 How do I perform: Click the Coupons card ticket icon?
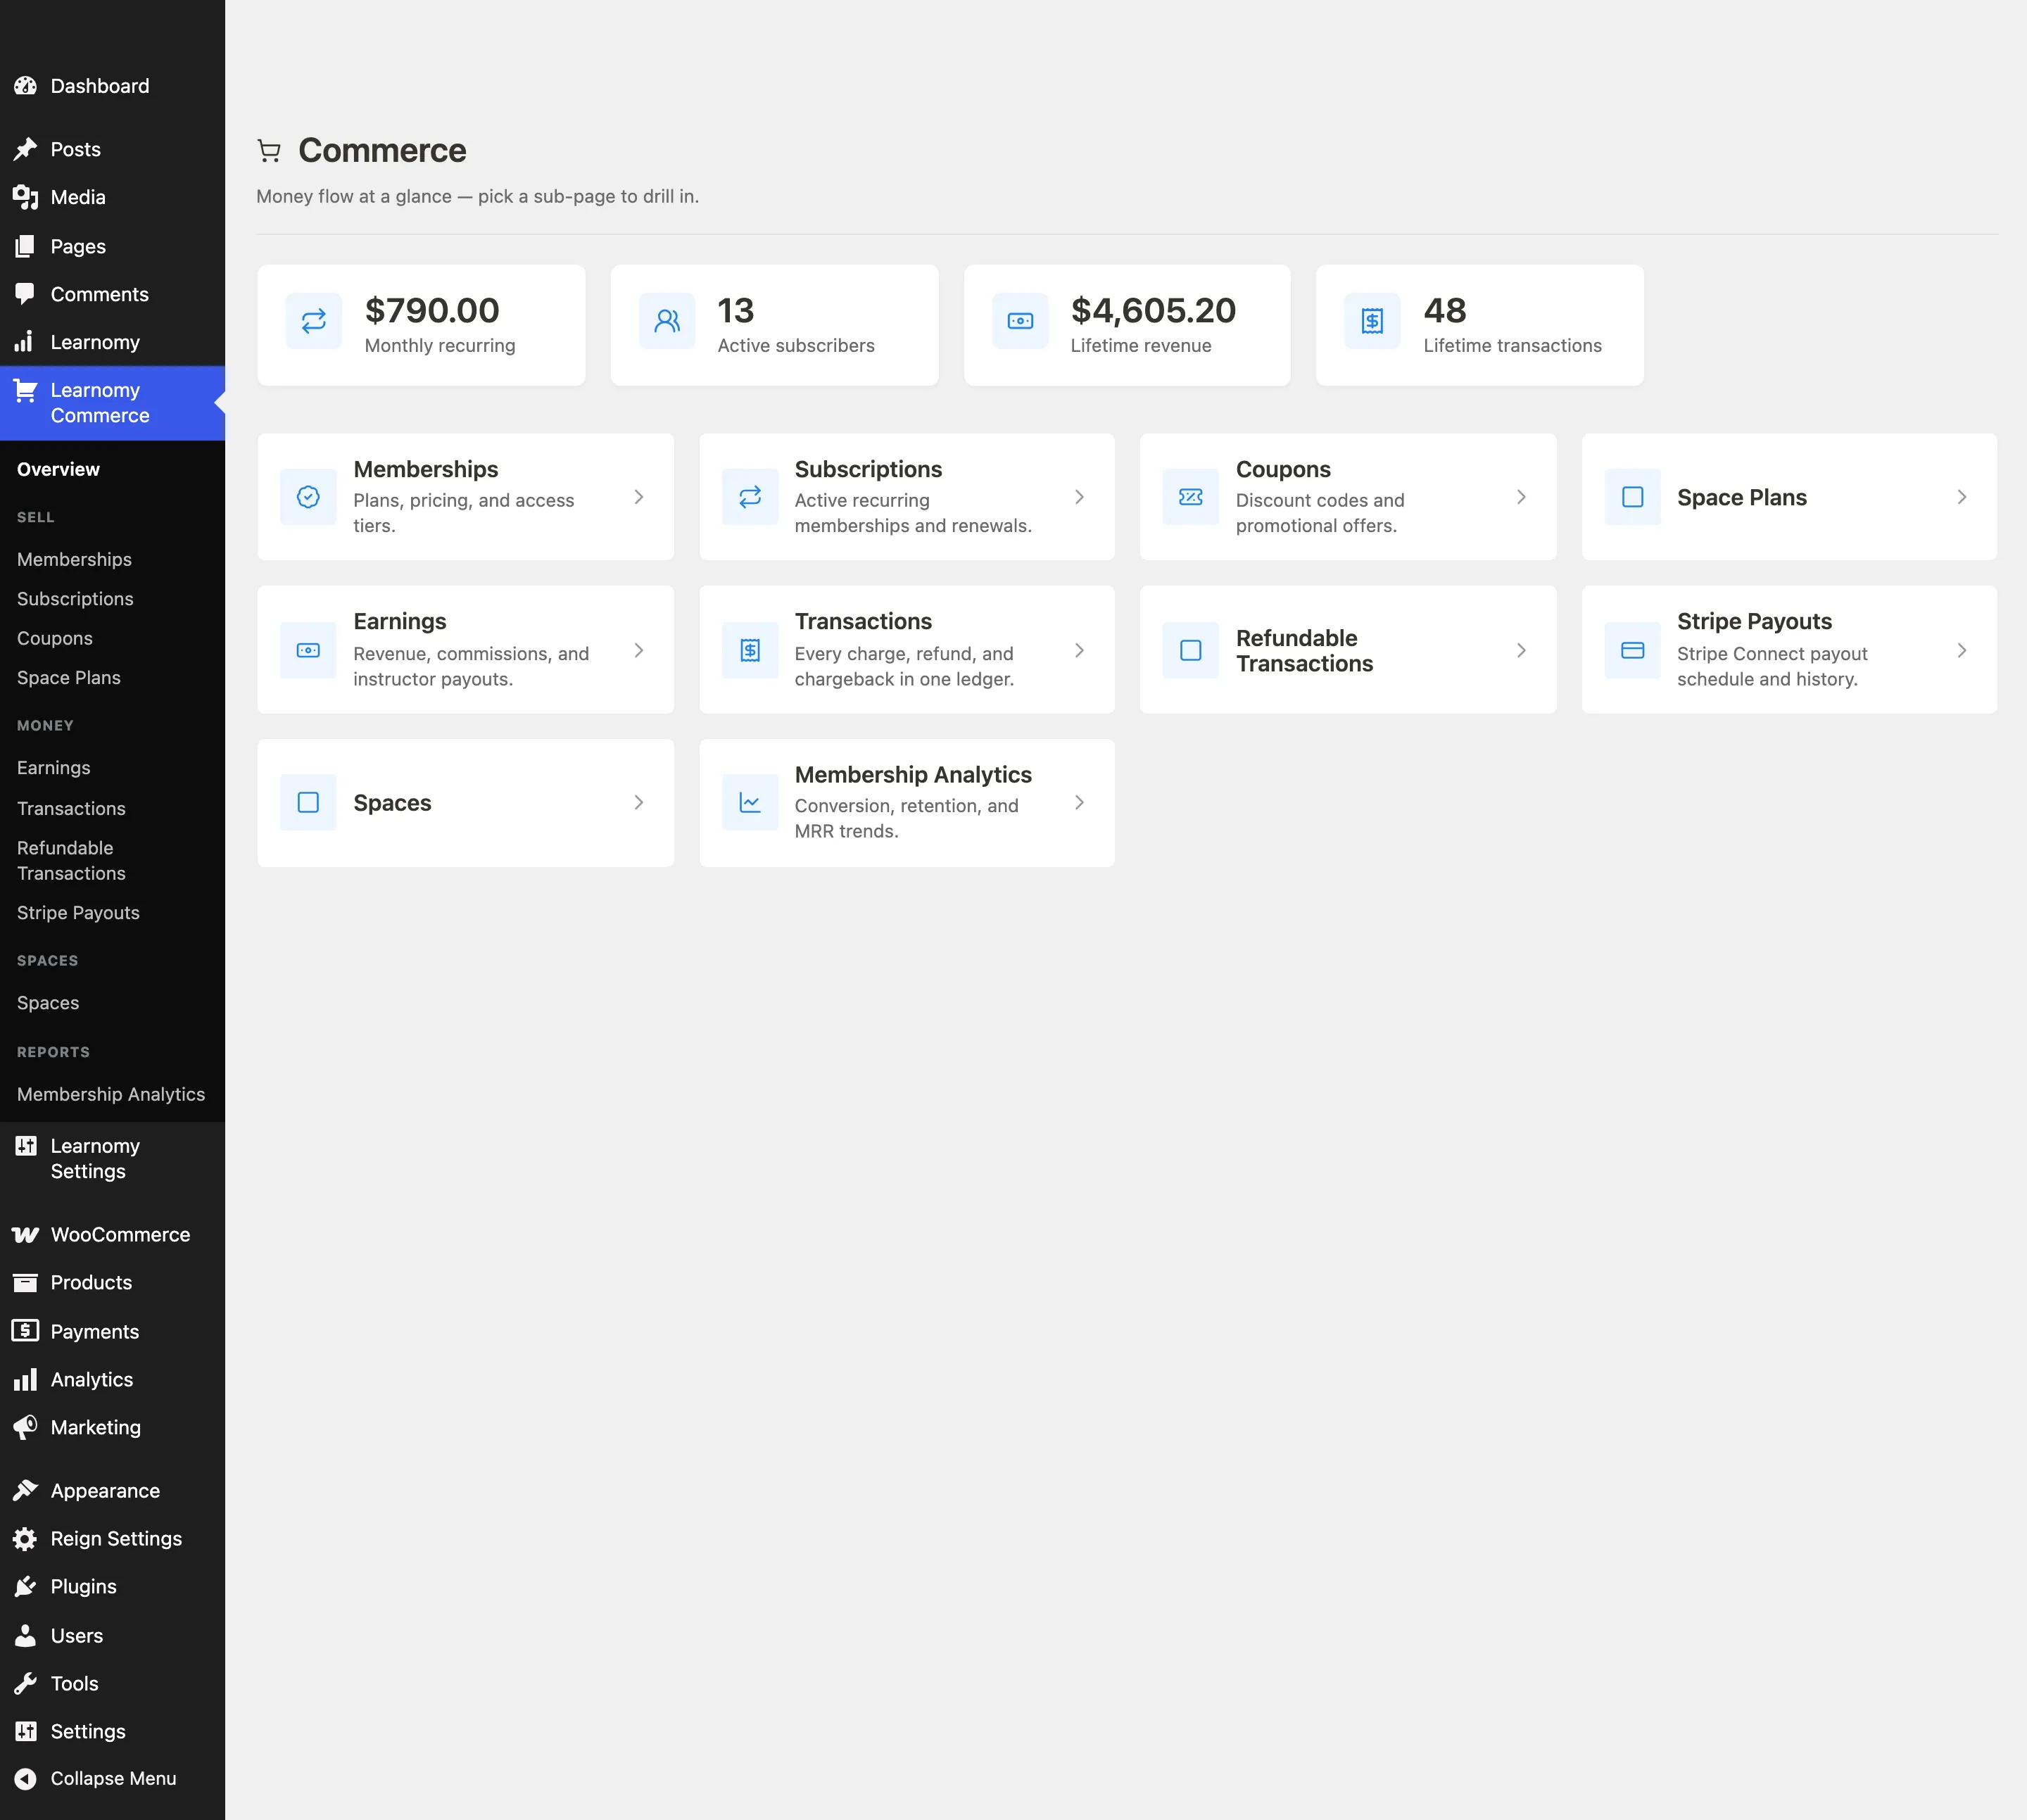1191,497
